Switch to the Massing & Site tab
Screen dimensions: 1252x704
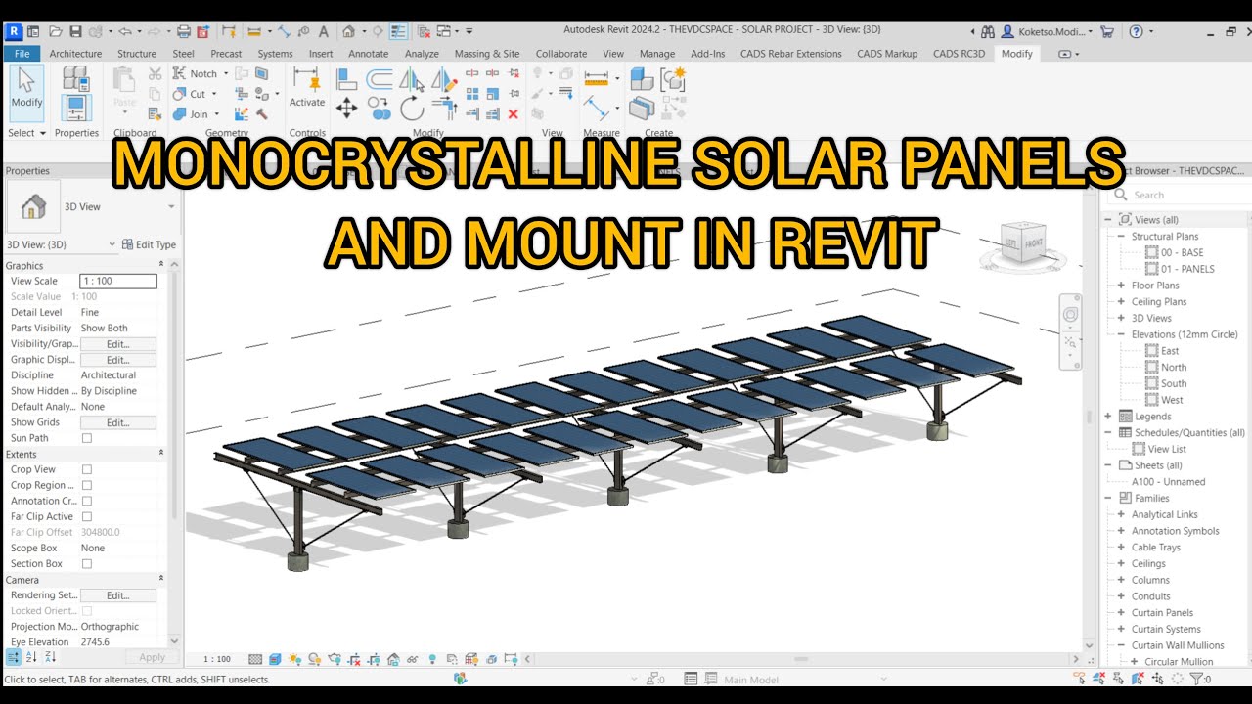pyautogui.click(x=487, y=54)
